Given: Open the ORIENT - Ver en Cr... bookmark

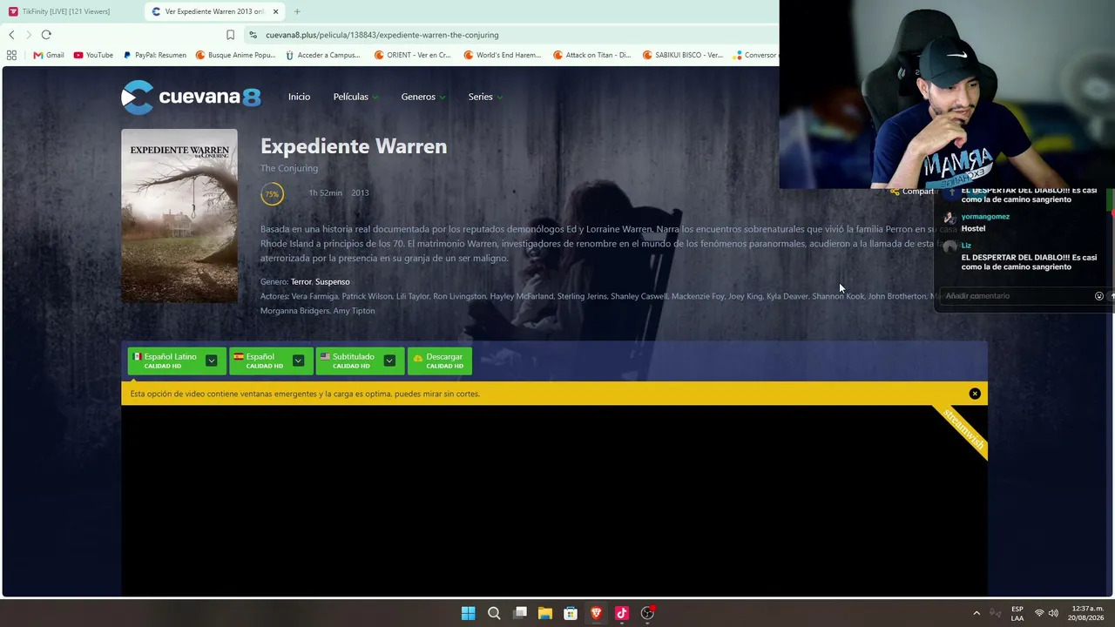Looking at the screenshot, I should click(413, 55).
